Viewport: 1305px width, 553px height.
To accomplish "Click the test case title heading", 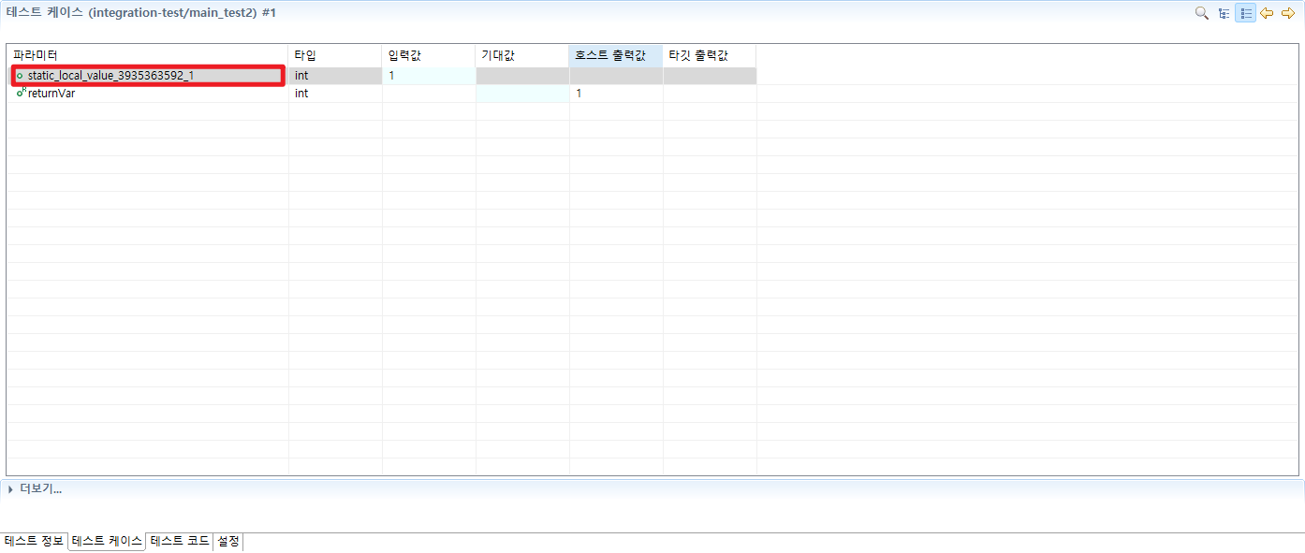I will coord(141,13).
